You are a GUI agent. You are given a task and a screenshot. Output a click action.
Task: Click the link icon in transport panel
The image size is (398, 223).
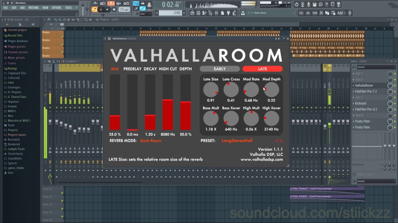click(142, 8)
